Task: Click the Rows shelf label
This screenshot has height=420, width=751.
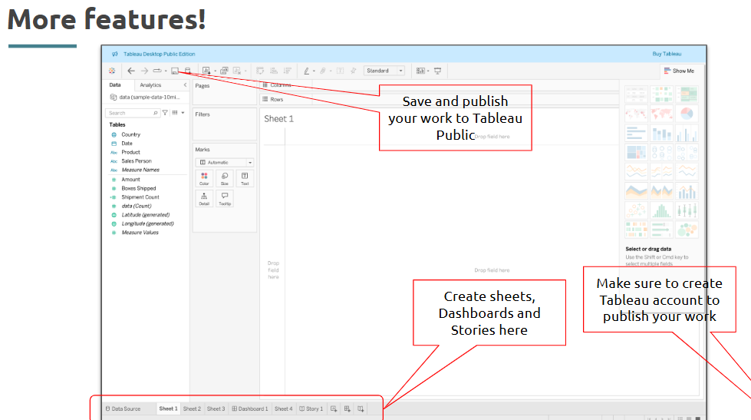Action: point(276,99)
